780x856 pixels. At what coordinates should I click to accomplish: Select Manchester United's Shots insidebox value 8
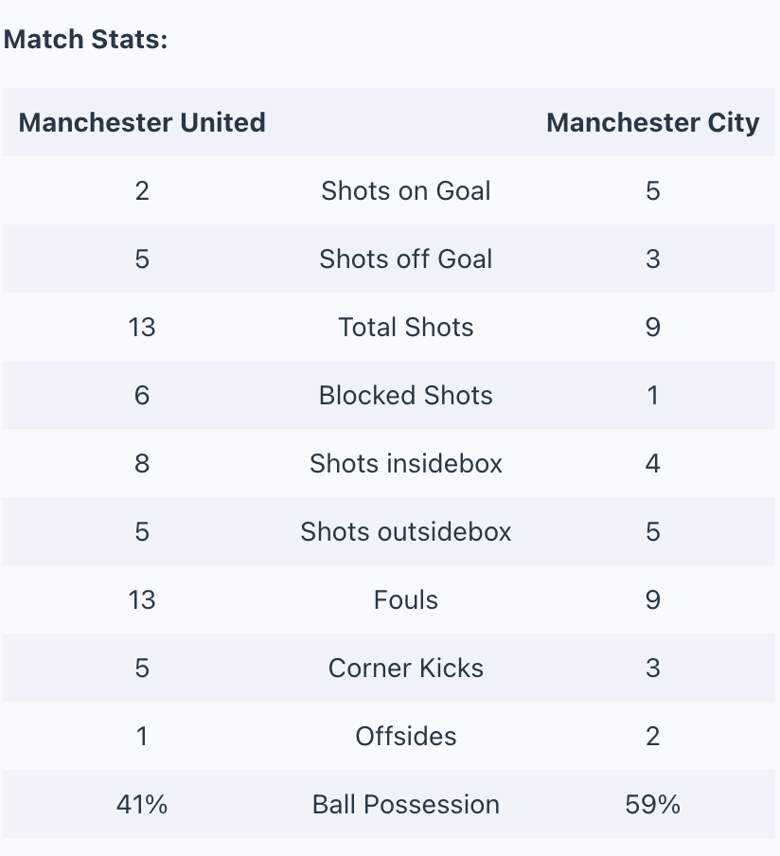coord(142,463)
